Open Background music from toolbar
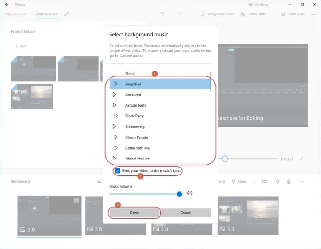This screenshot has height=249, width=321. (217, 14)
